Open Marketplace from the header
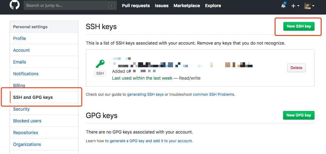326x154 pixels. (x=187, y=6)
